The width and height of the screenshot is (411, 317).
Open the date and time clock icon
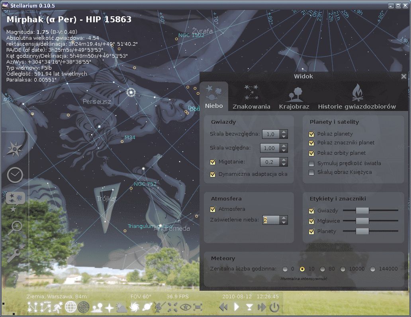pyautogui.click(x=15, y=175)
